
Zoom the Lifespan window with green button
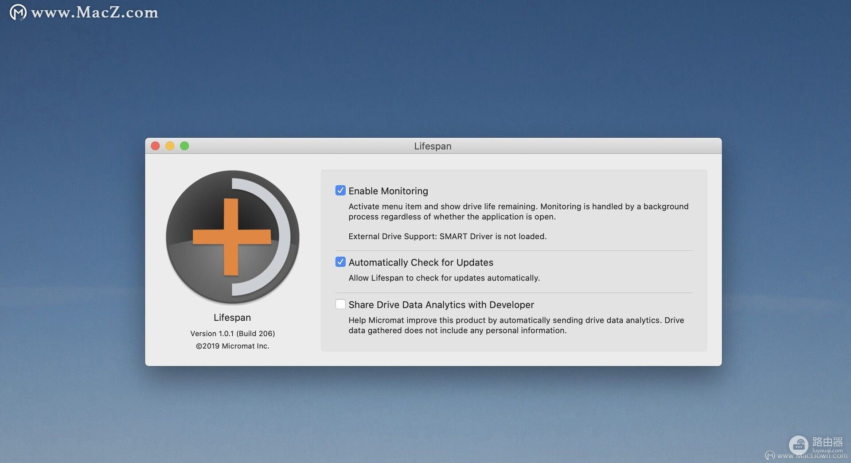[184, 146]
